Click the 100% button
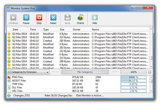 [x=133, y=72]
